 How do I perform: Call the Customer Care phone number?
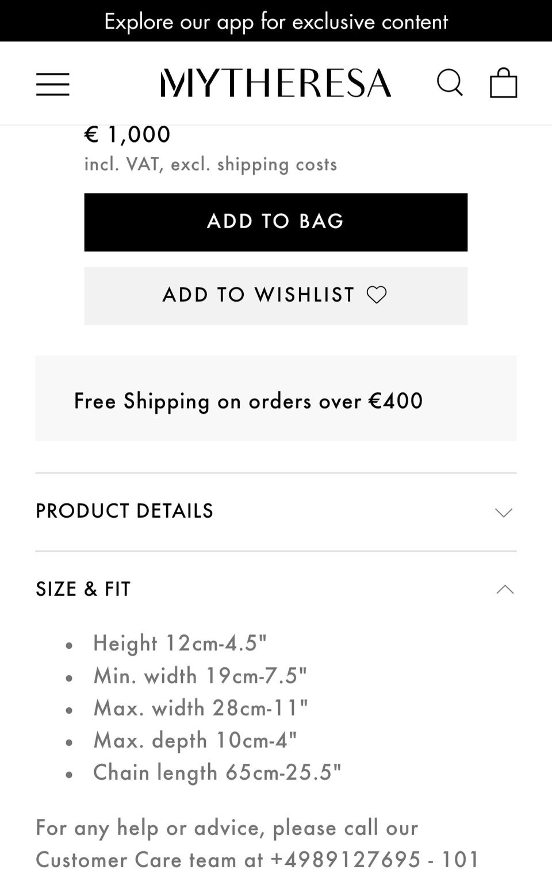coord(375,860)
